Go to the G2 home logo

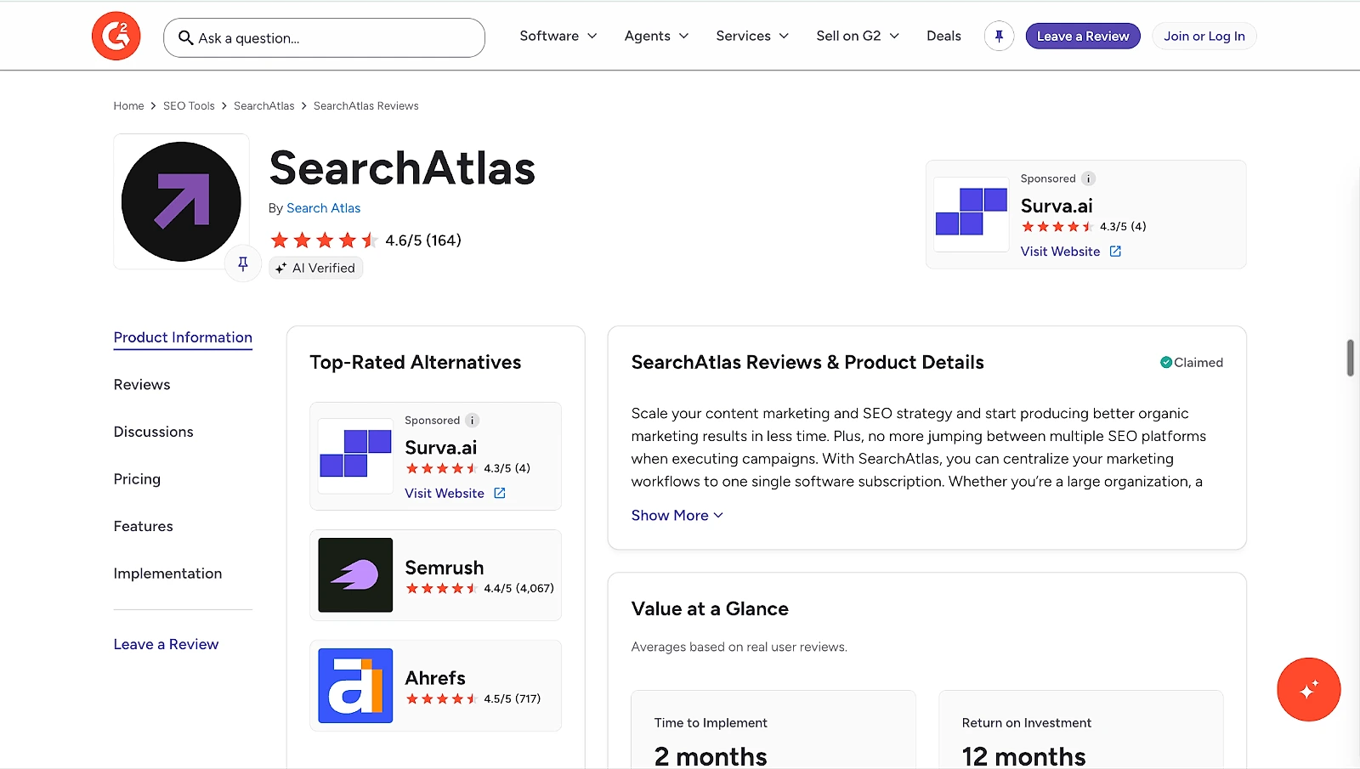pyautogui.click(x=116, y=37)
